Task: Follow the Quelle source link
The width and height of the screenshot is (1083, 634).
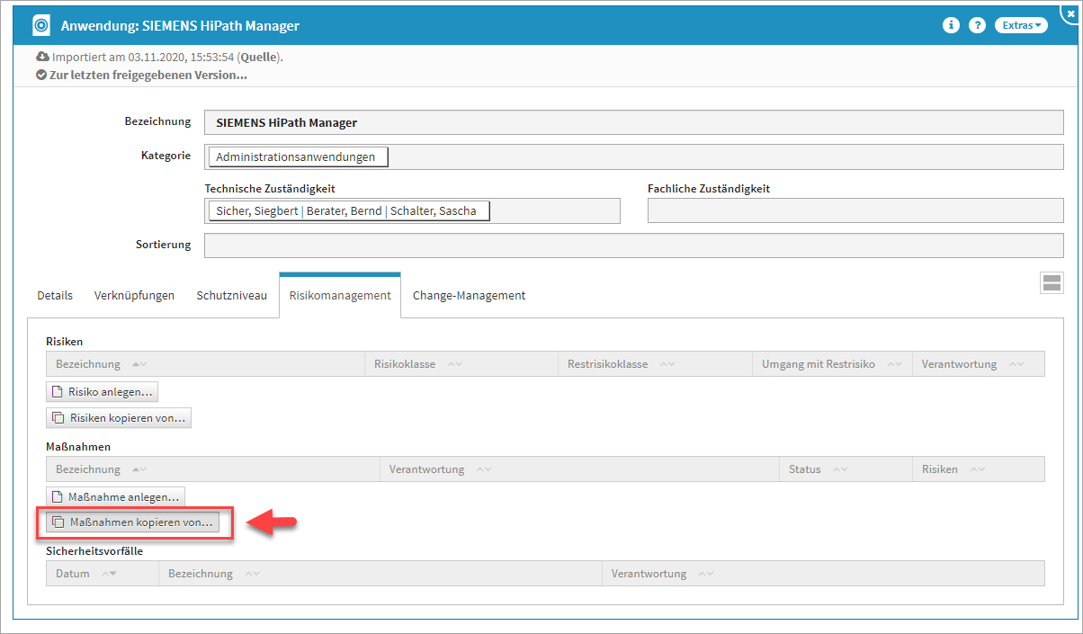Action: coord(258,57)
